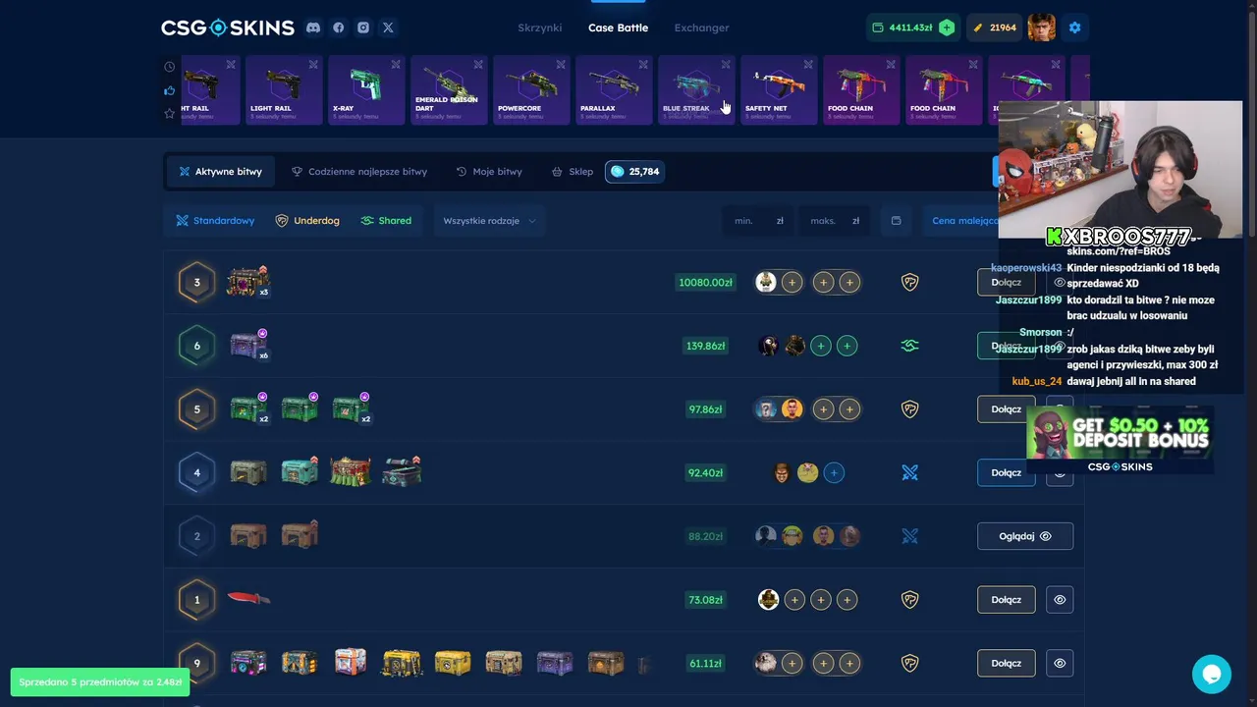Click Dołącz for 97.86zł battle
1257x707 pixels.
(x=1006, y=409)
